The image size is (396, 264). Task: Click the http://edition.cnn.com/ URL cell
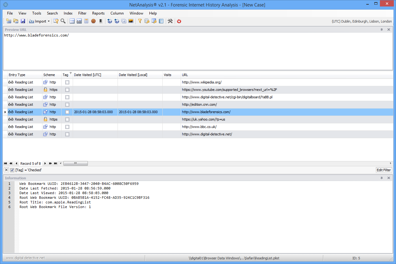click(x=287, y=104)
